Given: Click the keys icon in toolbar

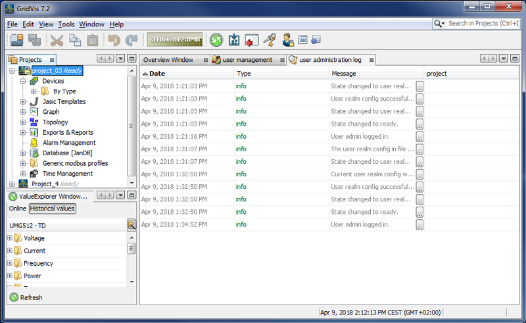Looking at the screenshot, I should pos(270,40).
